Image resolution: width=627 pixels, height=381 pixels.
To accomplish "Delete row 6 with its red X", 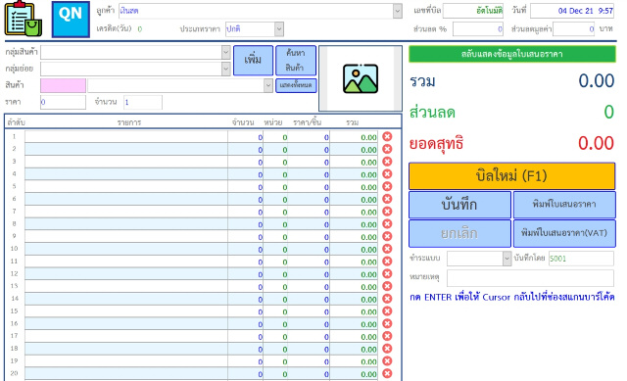I will pyautogui.click(x=387, y=199).
